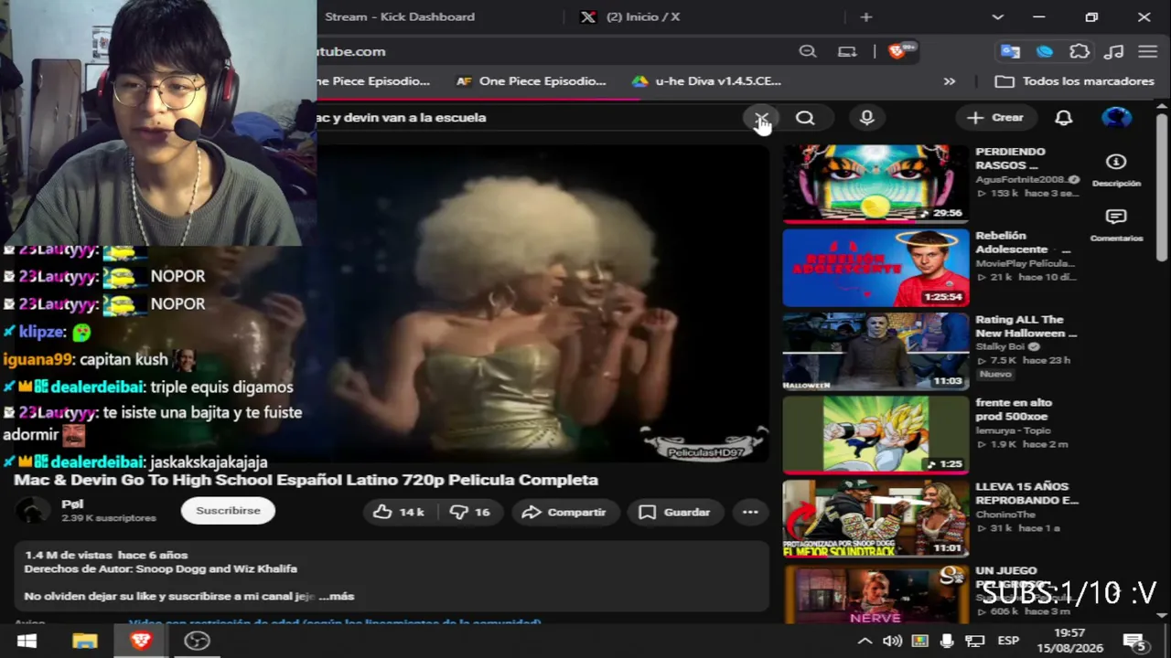Screen dimensions: 1171x658
Task: Dislike the video with thumbs down
Action: click(x=470, y=513)
